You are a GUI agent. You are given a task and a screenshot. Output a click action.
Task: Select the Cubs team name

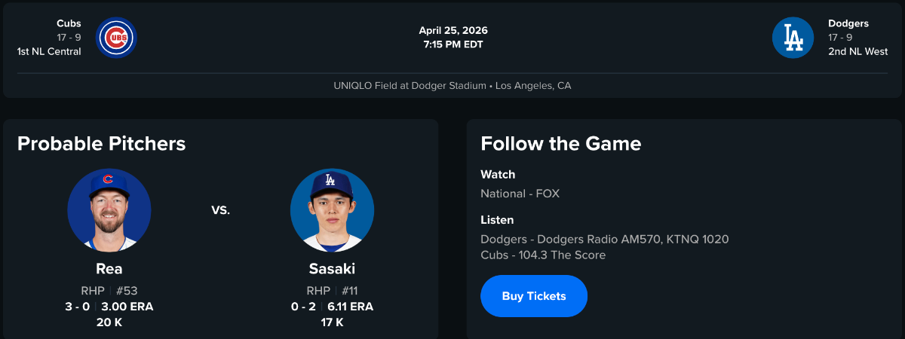tap(69, 23)
